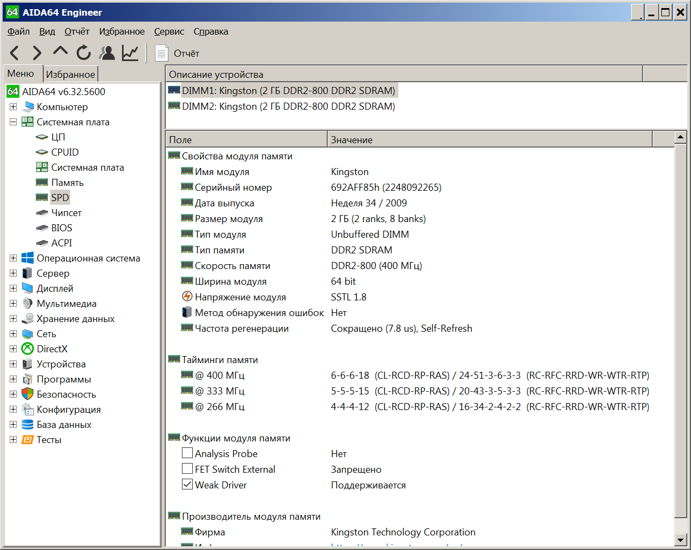Open the Вид menu
The image size is (691, 550).
[x=47, y=31]
